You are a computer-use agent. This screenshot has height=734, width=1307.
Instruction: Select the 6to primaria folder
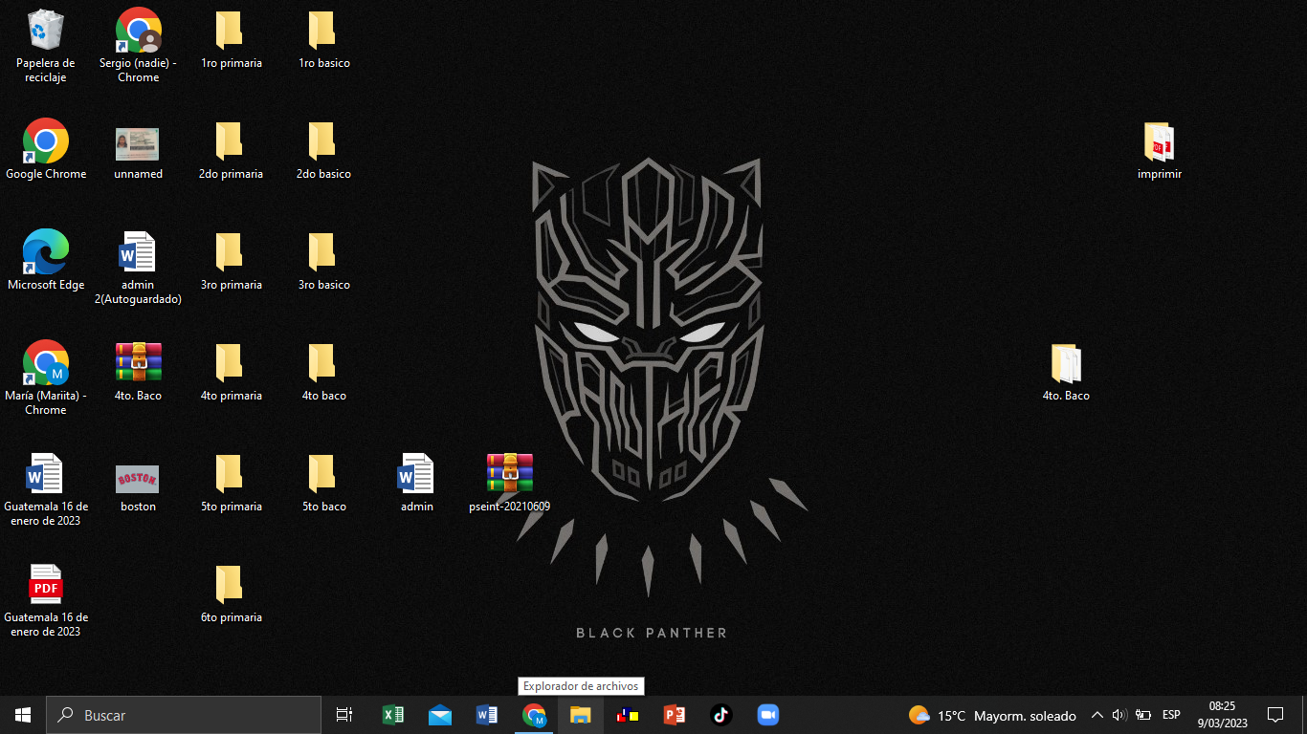click(231, 593)
